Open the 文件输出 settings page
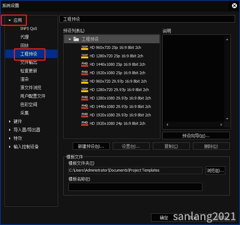This screenshot has height=225, width=240. pyautogui.click(x=28, y=62)
